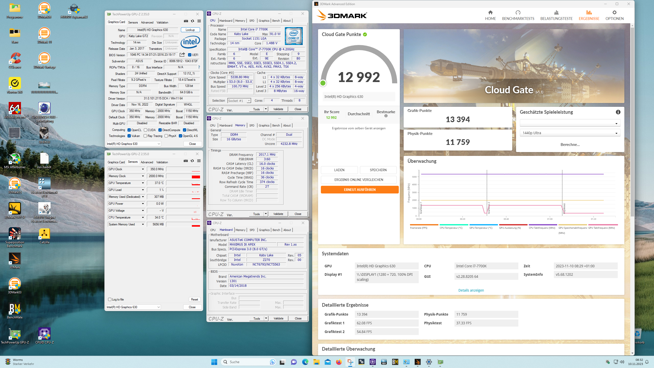Open CCleaner desktop icon

click(15, 61)
